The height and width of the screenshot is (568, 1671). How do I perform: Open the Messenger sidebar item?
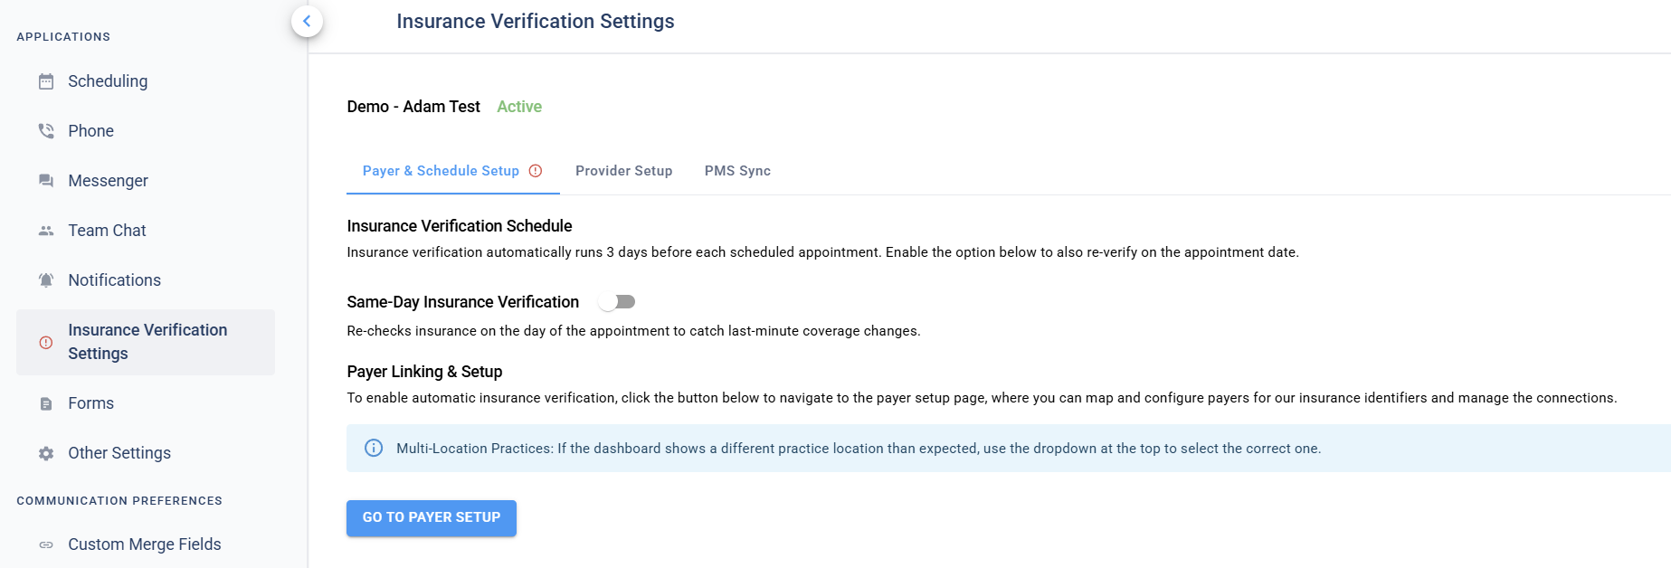[108, 181]
